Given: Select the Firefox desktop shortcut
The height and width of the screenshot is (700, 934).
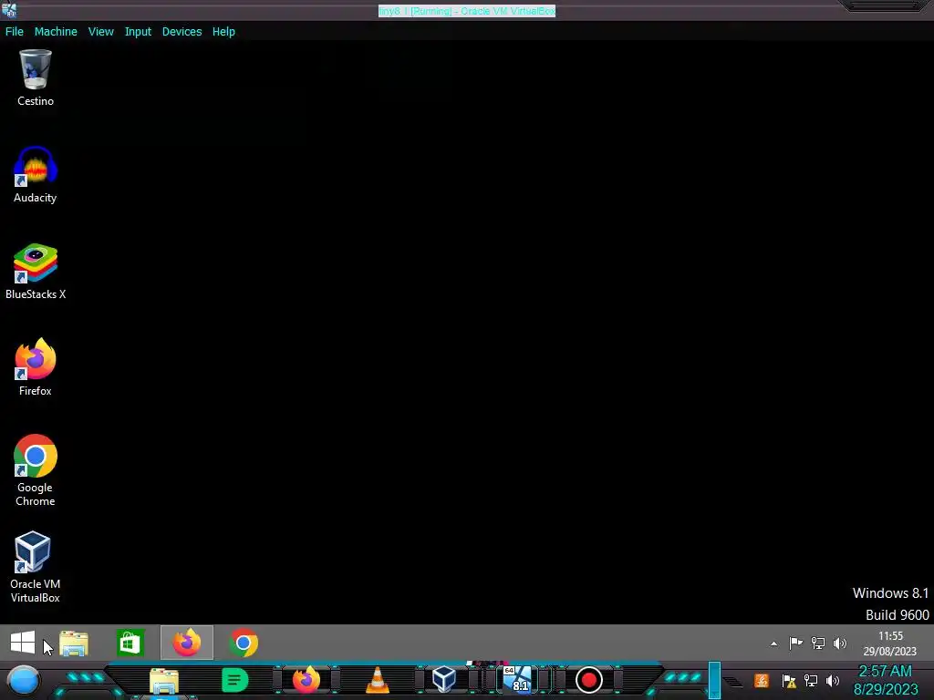Looking at the screenshot, I should coord(36,367).
